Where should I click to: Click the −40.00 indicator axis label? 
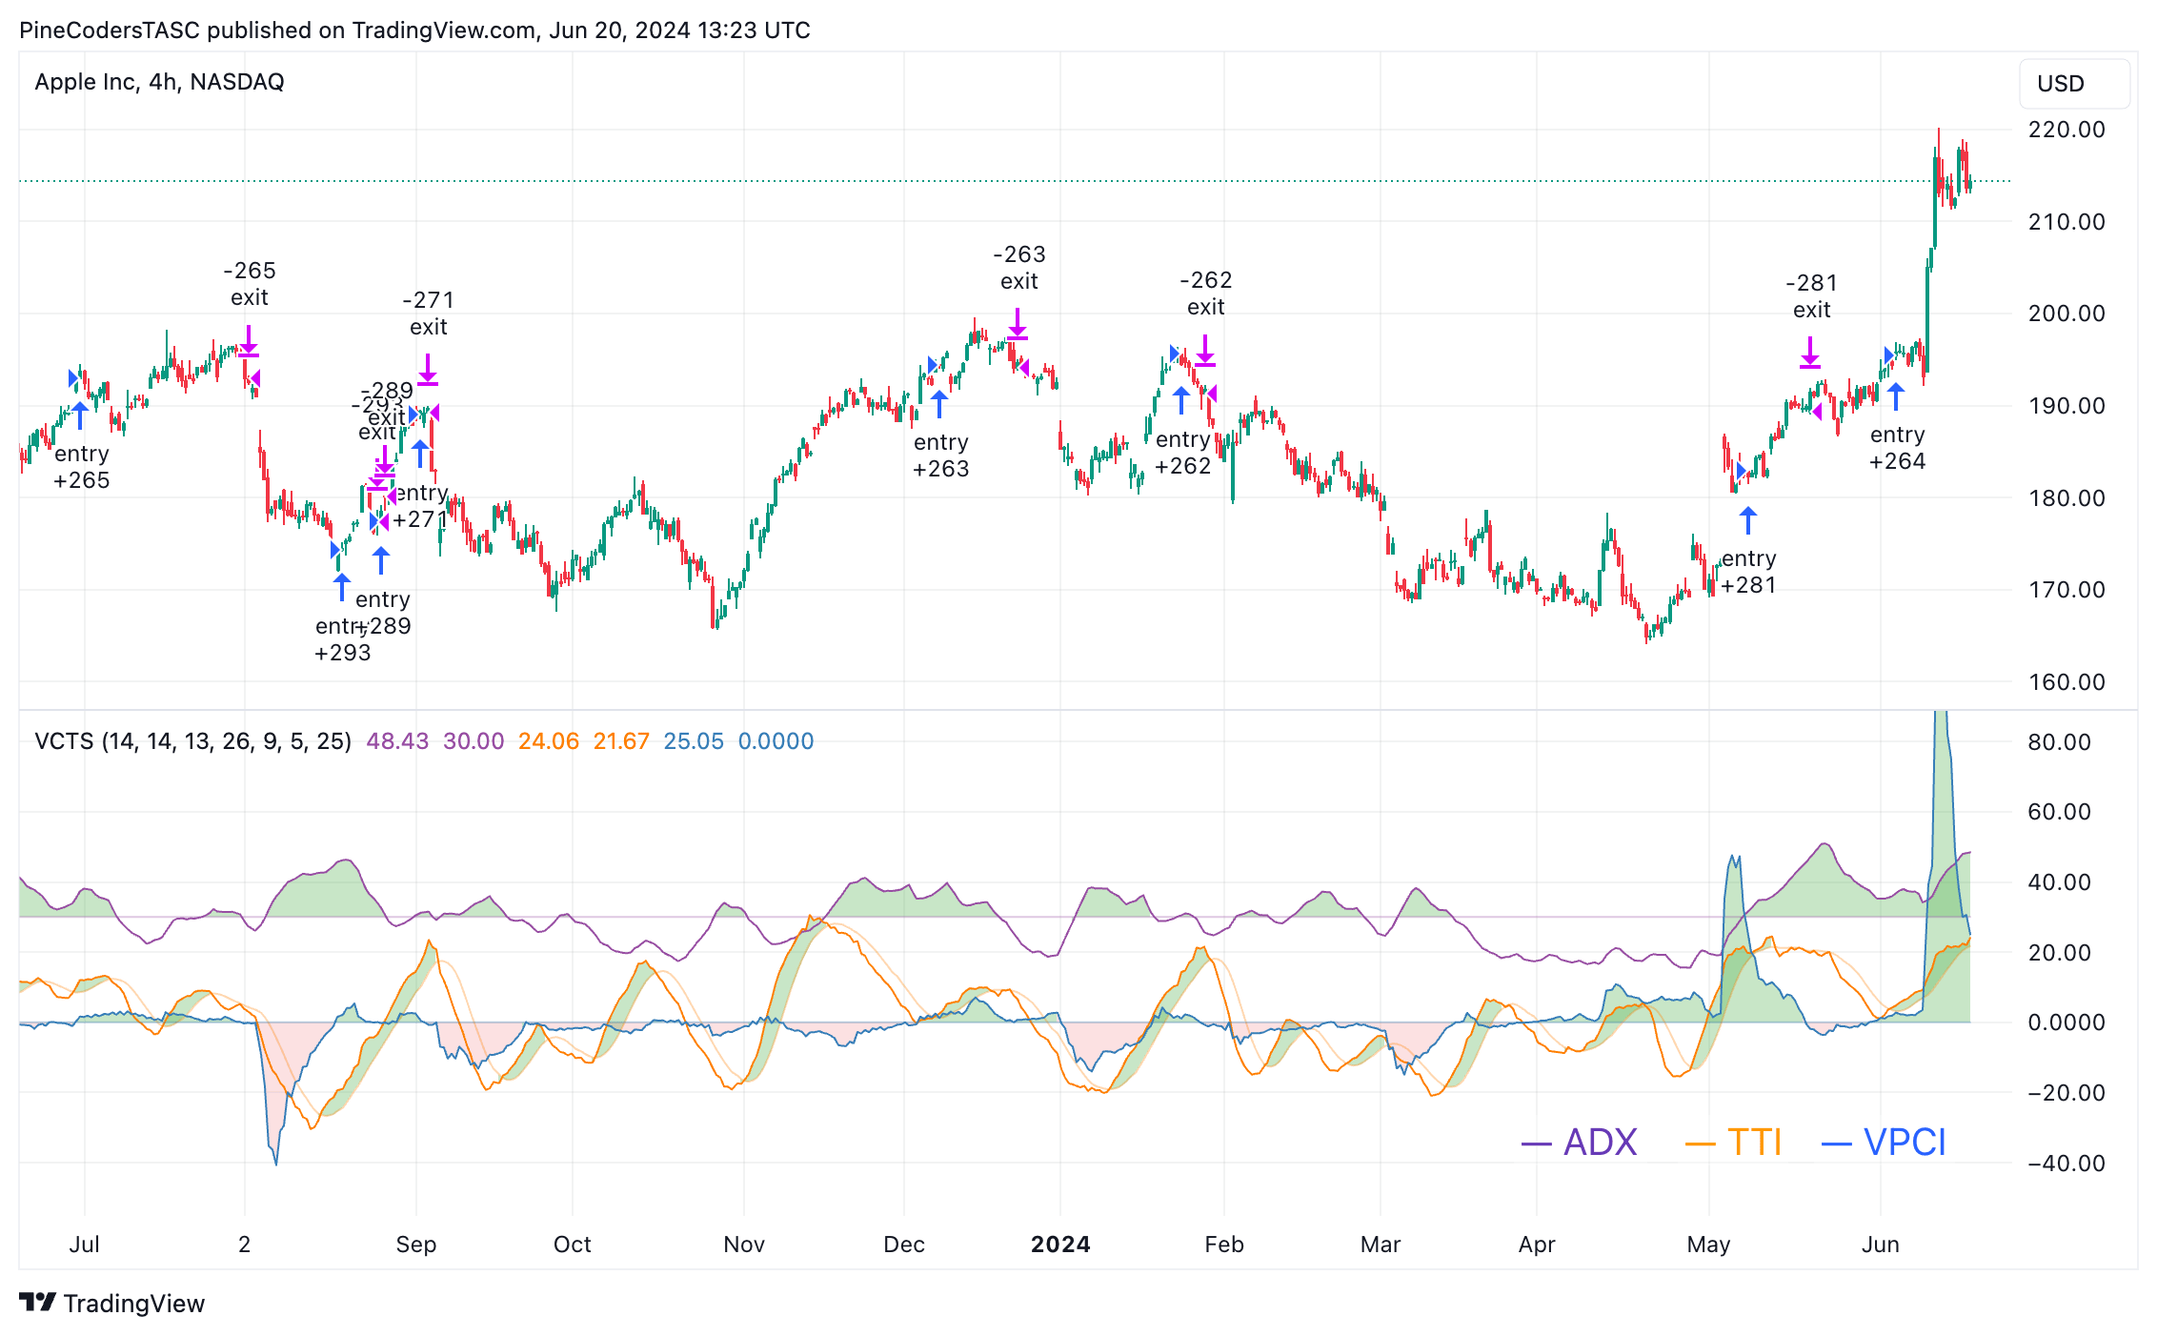(x=2066, y=1164)
